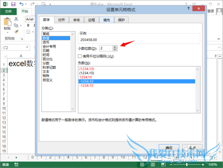Select category 自定义
The height and width of the screenshot is (168, 223).
coord(56,80)
